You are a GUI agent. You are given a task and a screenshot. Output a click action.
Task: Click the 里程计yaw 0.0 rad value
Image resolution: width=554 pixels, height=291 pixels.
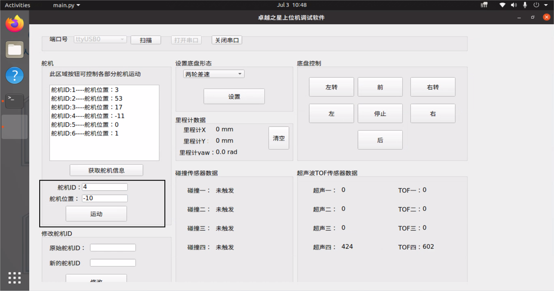227,152
